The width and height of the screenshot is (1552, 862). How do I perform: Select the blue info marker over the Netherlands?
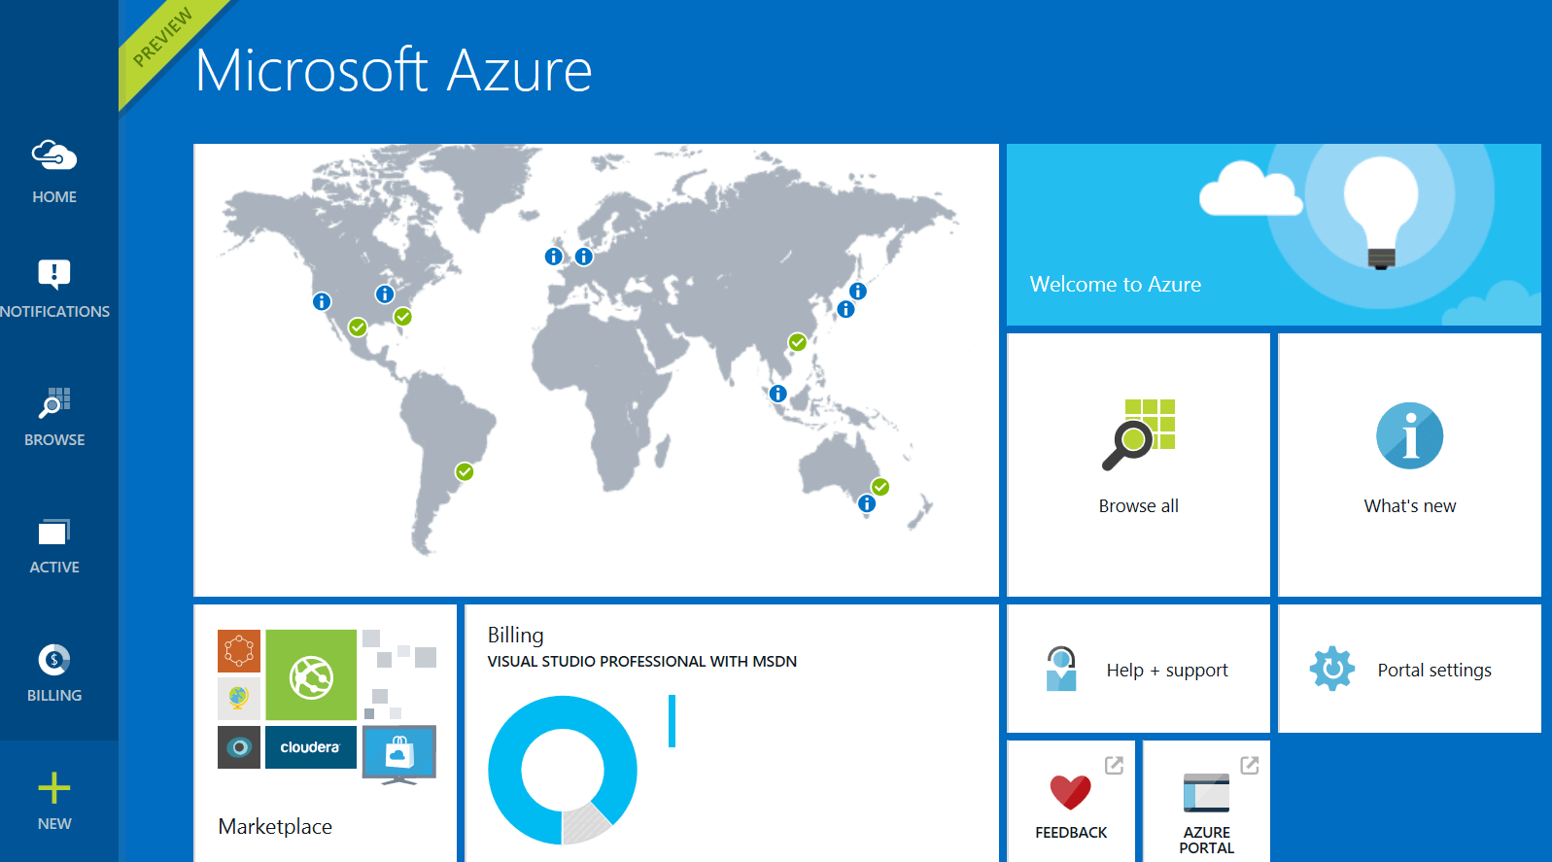[x=584, y=257]
